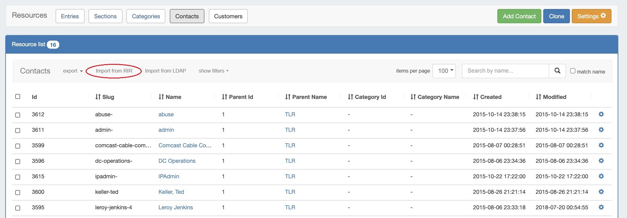The height and width of the screenshot is (218, 627).
Task: Sort by Category Name column arrows
Action: click(x=413, y=97)
